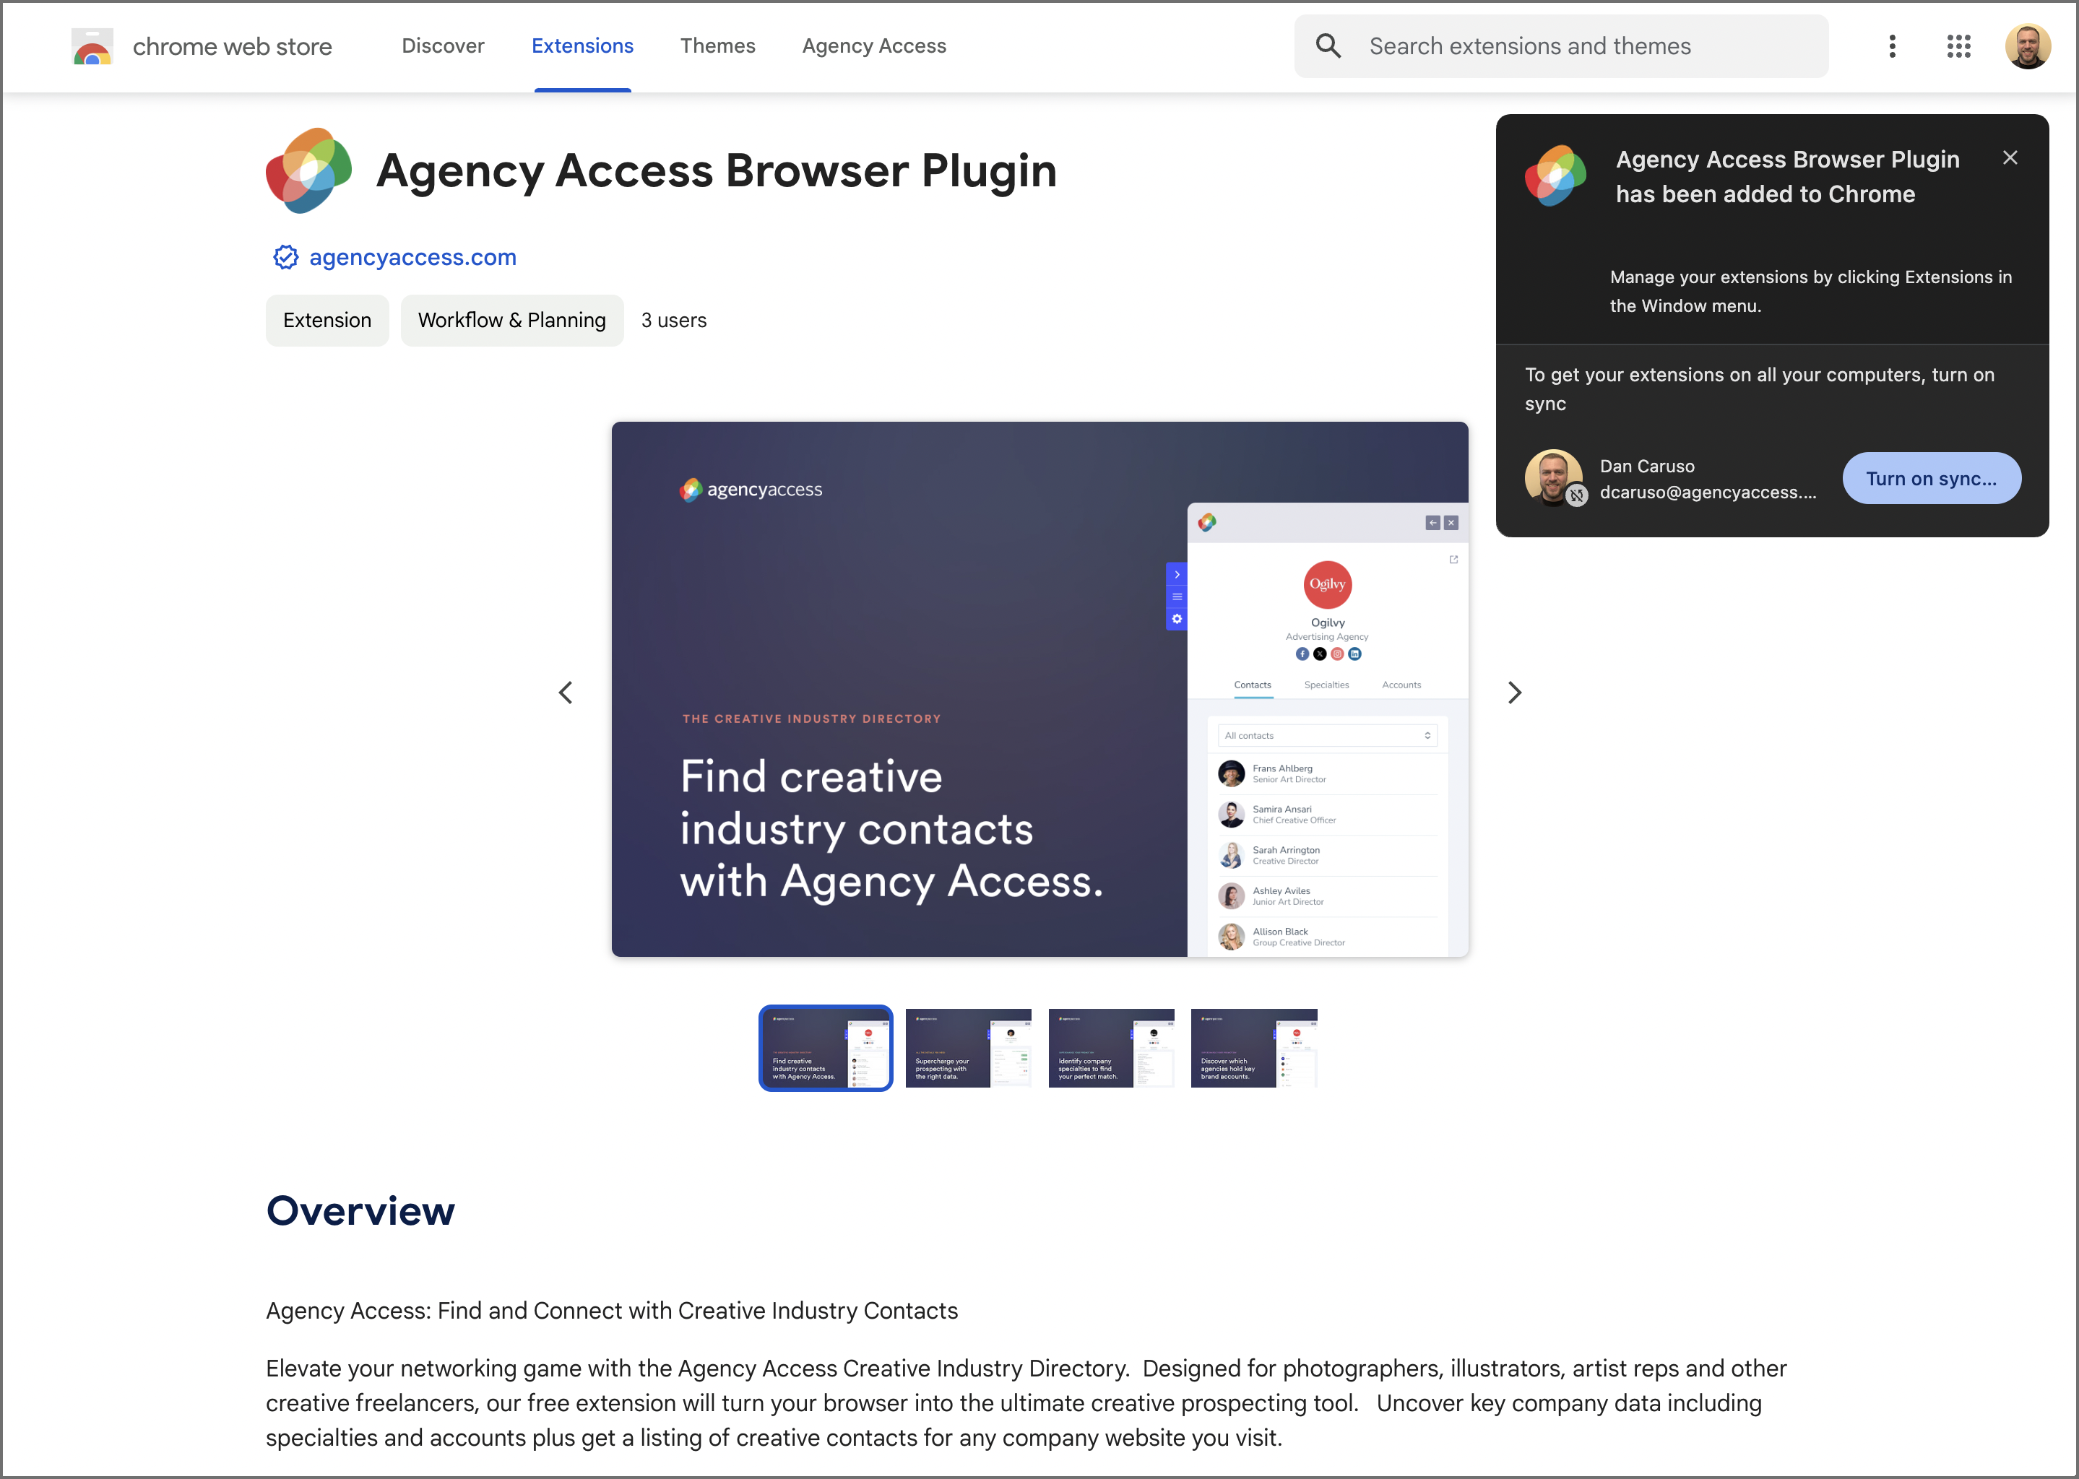Show the previous screenshot in the carousel
Screen dimensions: 2079x1479
(x=566, y=693)
